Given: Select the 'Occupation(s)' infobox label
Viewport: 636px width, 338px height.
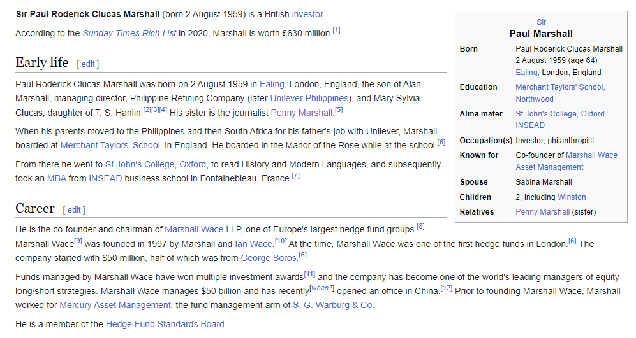Looking at the screenshot, I should click(x=486, y=141).
